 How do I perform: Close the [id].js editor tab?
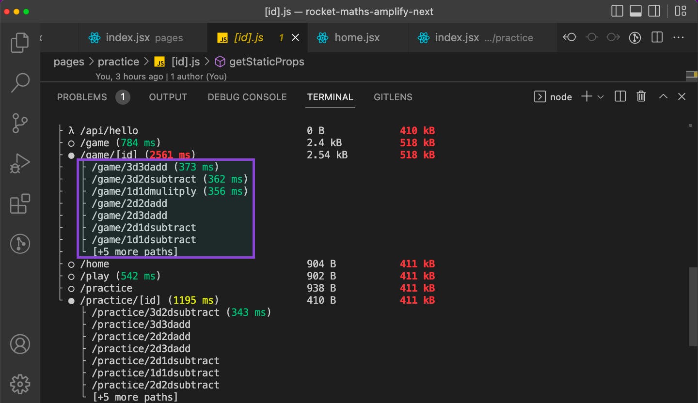pos(295,37)
